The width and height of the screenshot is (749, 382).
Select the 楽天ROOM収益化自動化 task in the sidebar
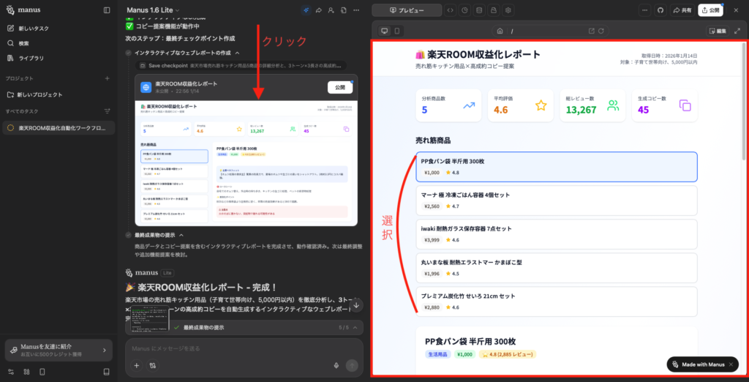(x=59, y=128)
